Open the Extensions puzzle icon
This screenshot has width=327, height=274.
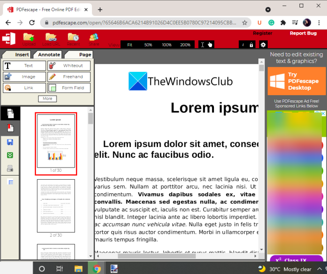283,22
